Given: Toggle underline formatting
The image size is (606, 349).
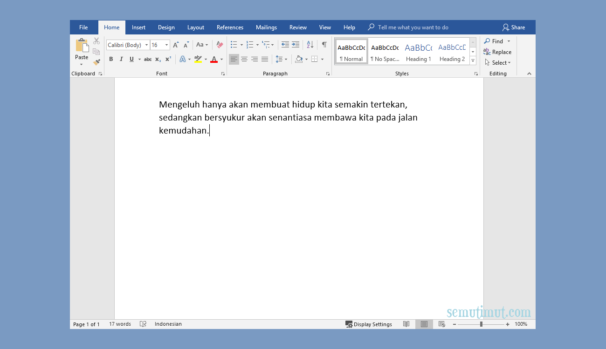Looking at the screenshot, I should 131,59.
